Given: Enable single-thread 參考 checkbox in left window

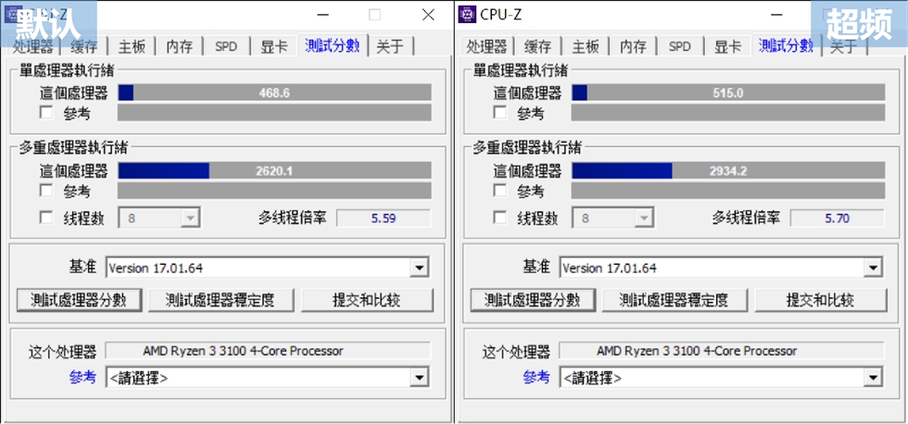Looking at the screenshot, I should click(x=46, y=112).
